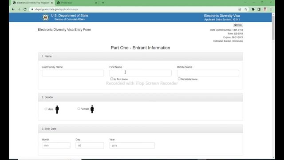Open the Chrome profile avatar
This screenshot has height=160, width=284.
point(265,9)
